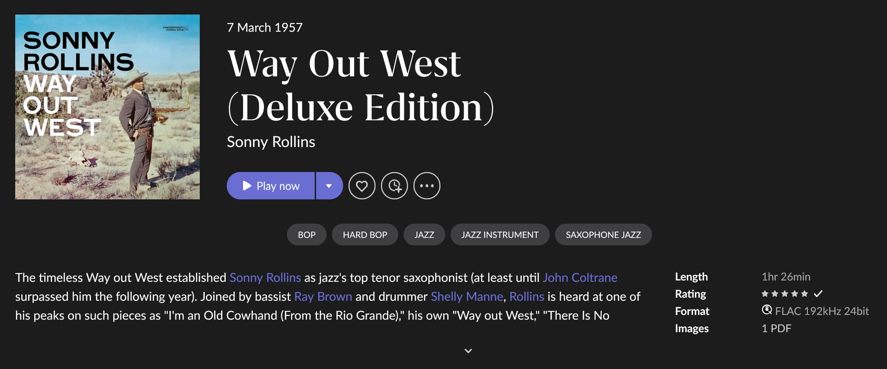Expand the album description with chevron
887x369 pixels.
tap(468, 351)
